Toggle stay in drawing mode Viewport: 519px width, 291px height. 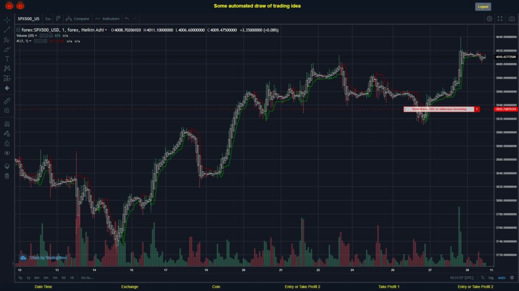coord(7,133)
